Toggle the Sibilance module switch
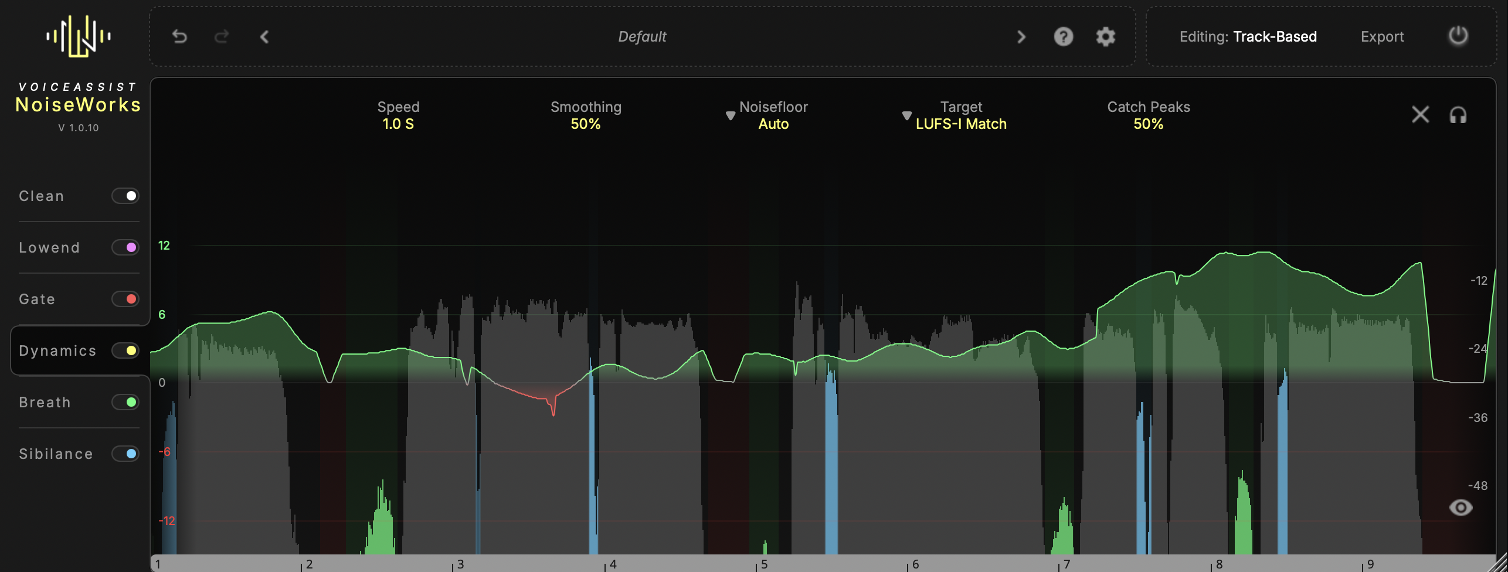 [125, 454]
